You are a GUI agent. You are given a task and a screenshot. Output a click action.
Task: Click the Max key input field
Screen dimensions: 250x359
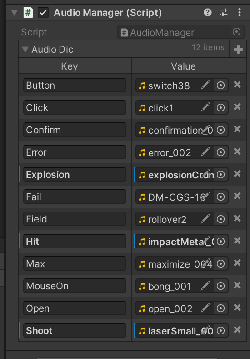point(75,264)
